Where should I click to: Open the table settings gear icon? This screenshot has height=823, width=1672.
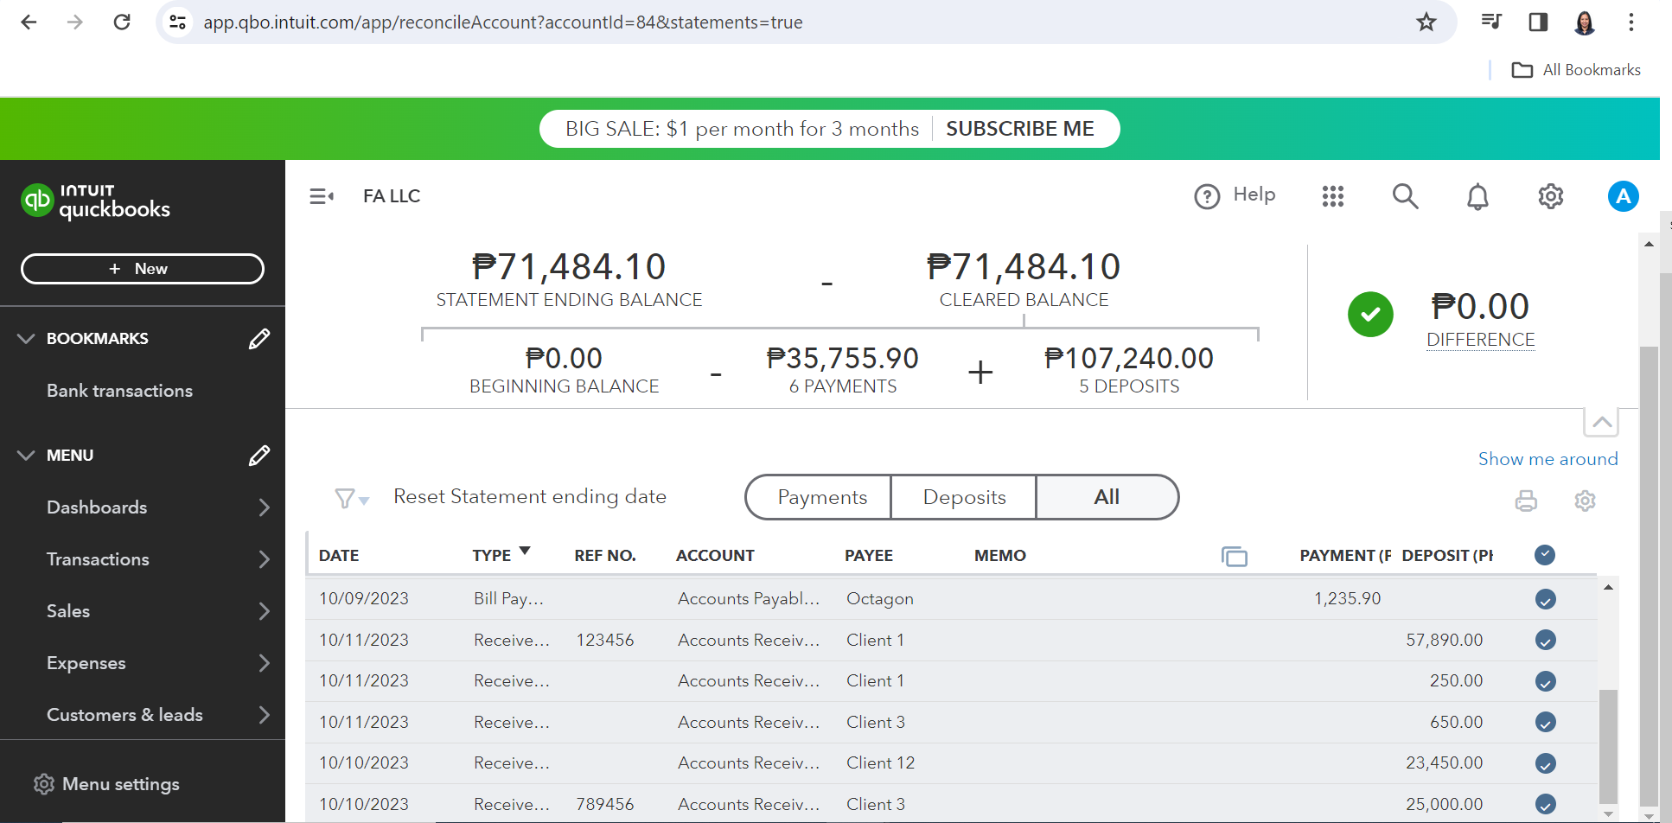tap(1585, 501)
